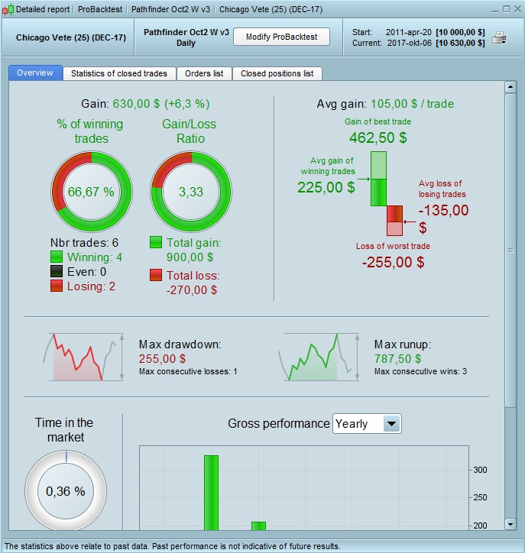The image size is (525, 553).
Task: Click the tallest green yearly performance bar
Action: pyautogui.click(x=211, y=493)
